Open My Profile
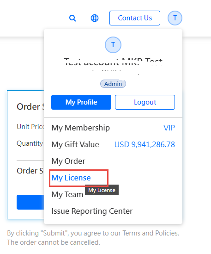 [81, 102]
